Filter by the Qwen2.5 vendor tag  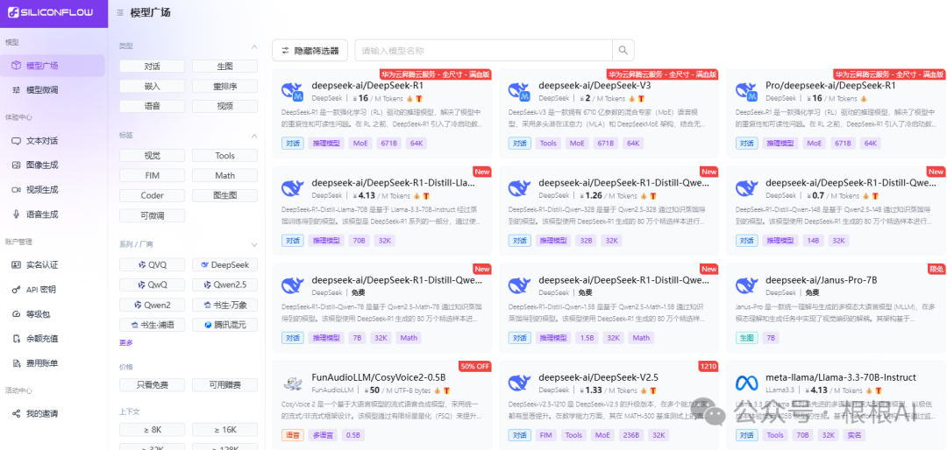(224, 285)
